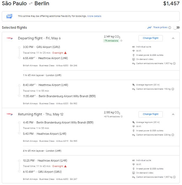Click info icon next to 228 kg estimate
The image size is (182, 185).
tap(173, 135)
